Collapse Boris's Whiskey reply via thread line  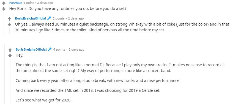tap(10, 31)
